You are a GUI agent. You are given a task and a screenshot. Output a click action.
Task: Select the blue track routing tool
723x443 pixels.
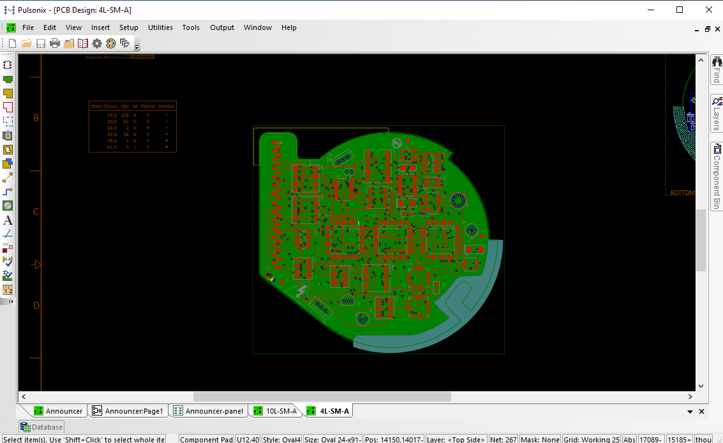coord(8,191)
